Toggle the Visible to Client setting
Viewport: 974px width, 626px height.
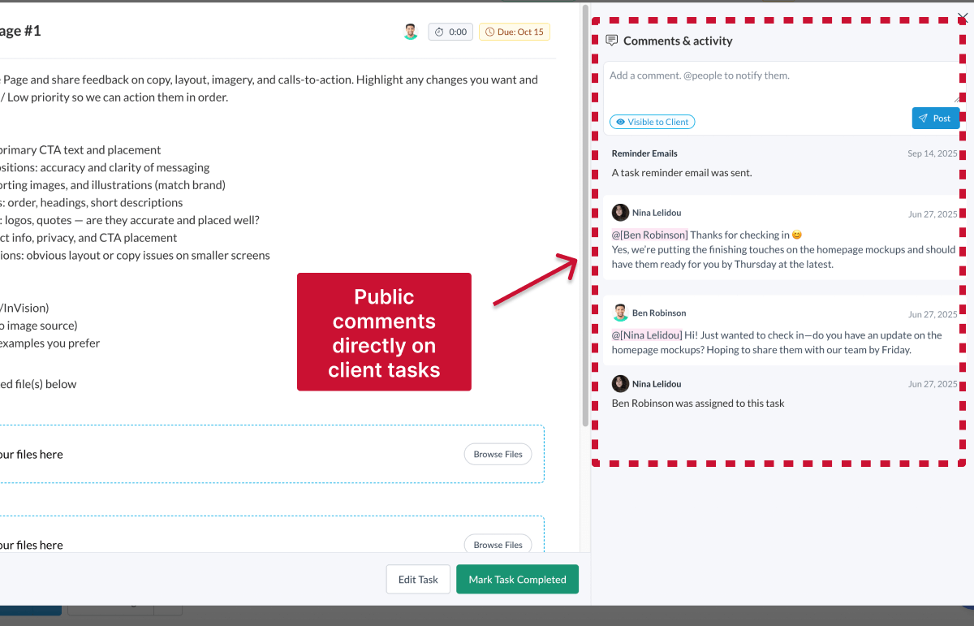coord(652,121)
